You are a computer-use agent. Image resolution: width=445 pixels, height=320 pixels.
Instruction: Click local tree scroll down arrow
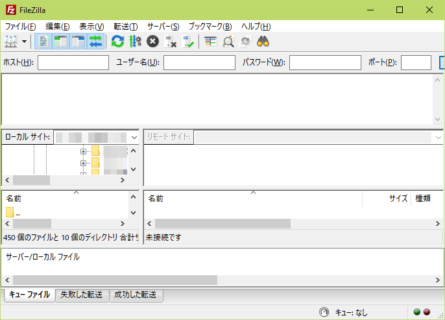click(x=134, y=169)
